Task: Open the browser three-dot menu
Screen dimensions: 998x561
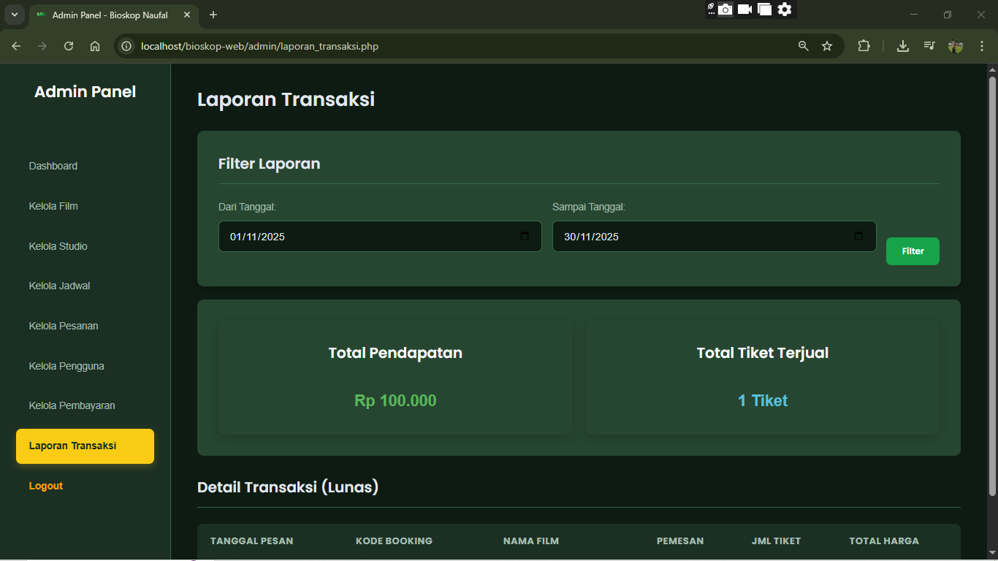Action: 981,46
